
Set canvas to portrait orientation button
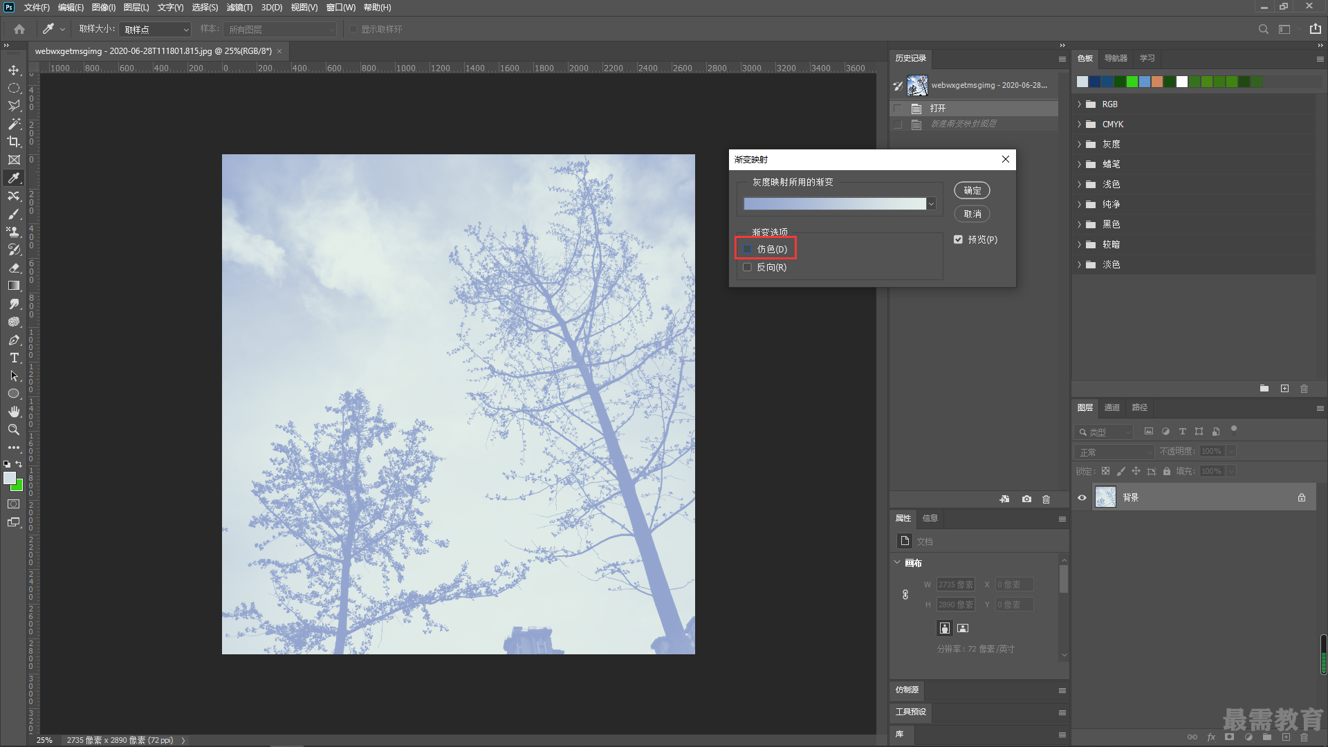click(945, 628)
